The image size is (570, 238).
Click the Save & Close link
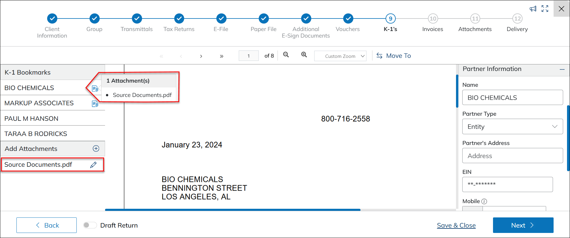tap(456, 225)
